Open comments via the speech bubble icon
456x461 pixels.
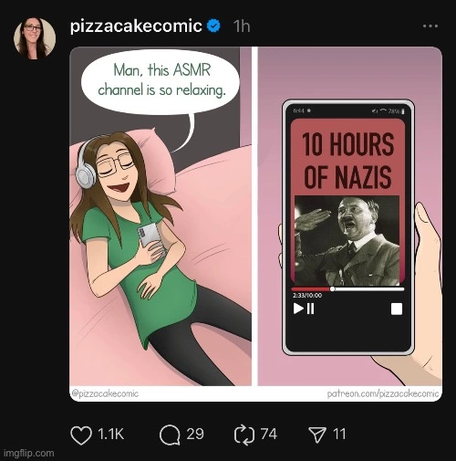pyautogui.click(x=170, y=435)
